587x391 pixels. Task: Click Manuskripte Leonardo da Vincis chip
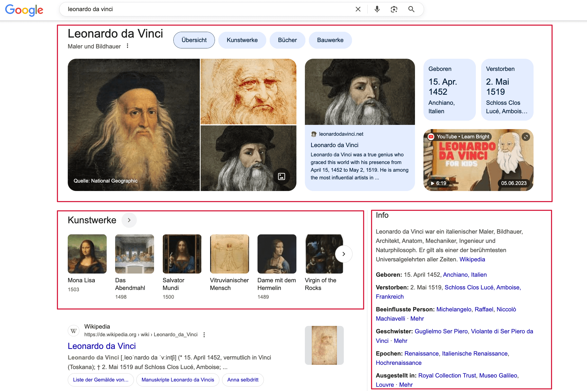[x=178, y=380]
